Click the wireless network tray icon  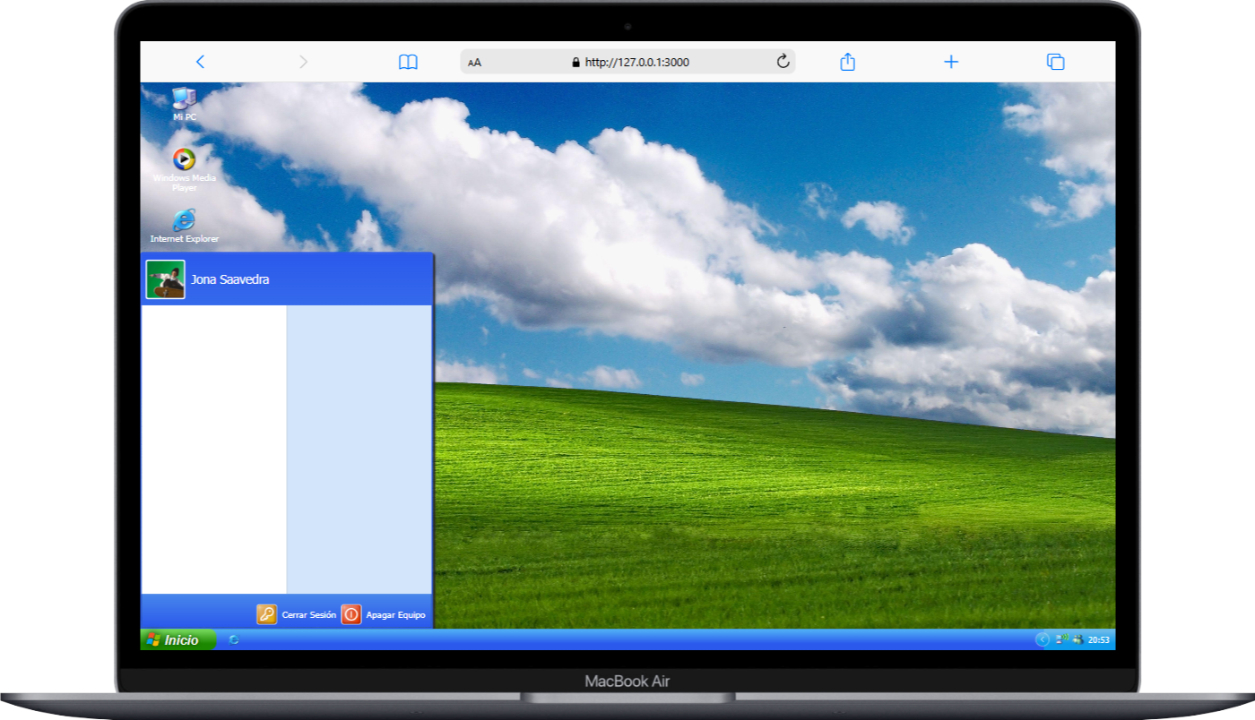tap(1062, 639)
